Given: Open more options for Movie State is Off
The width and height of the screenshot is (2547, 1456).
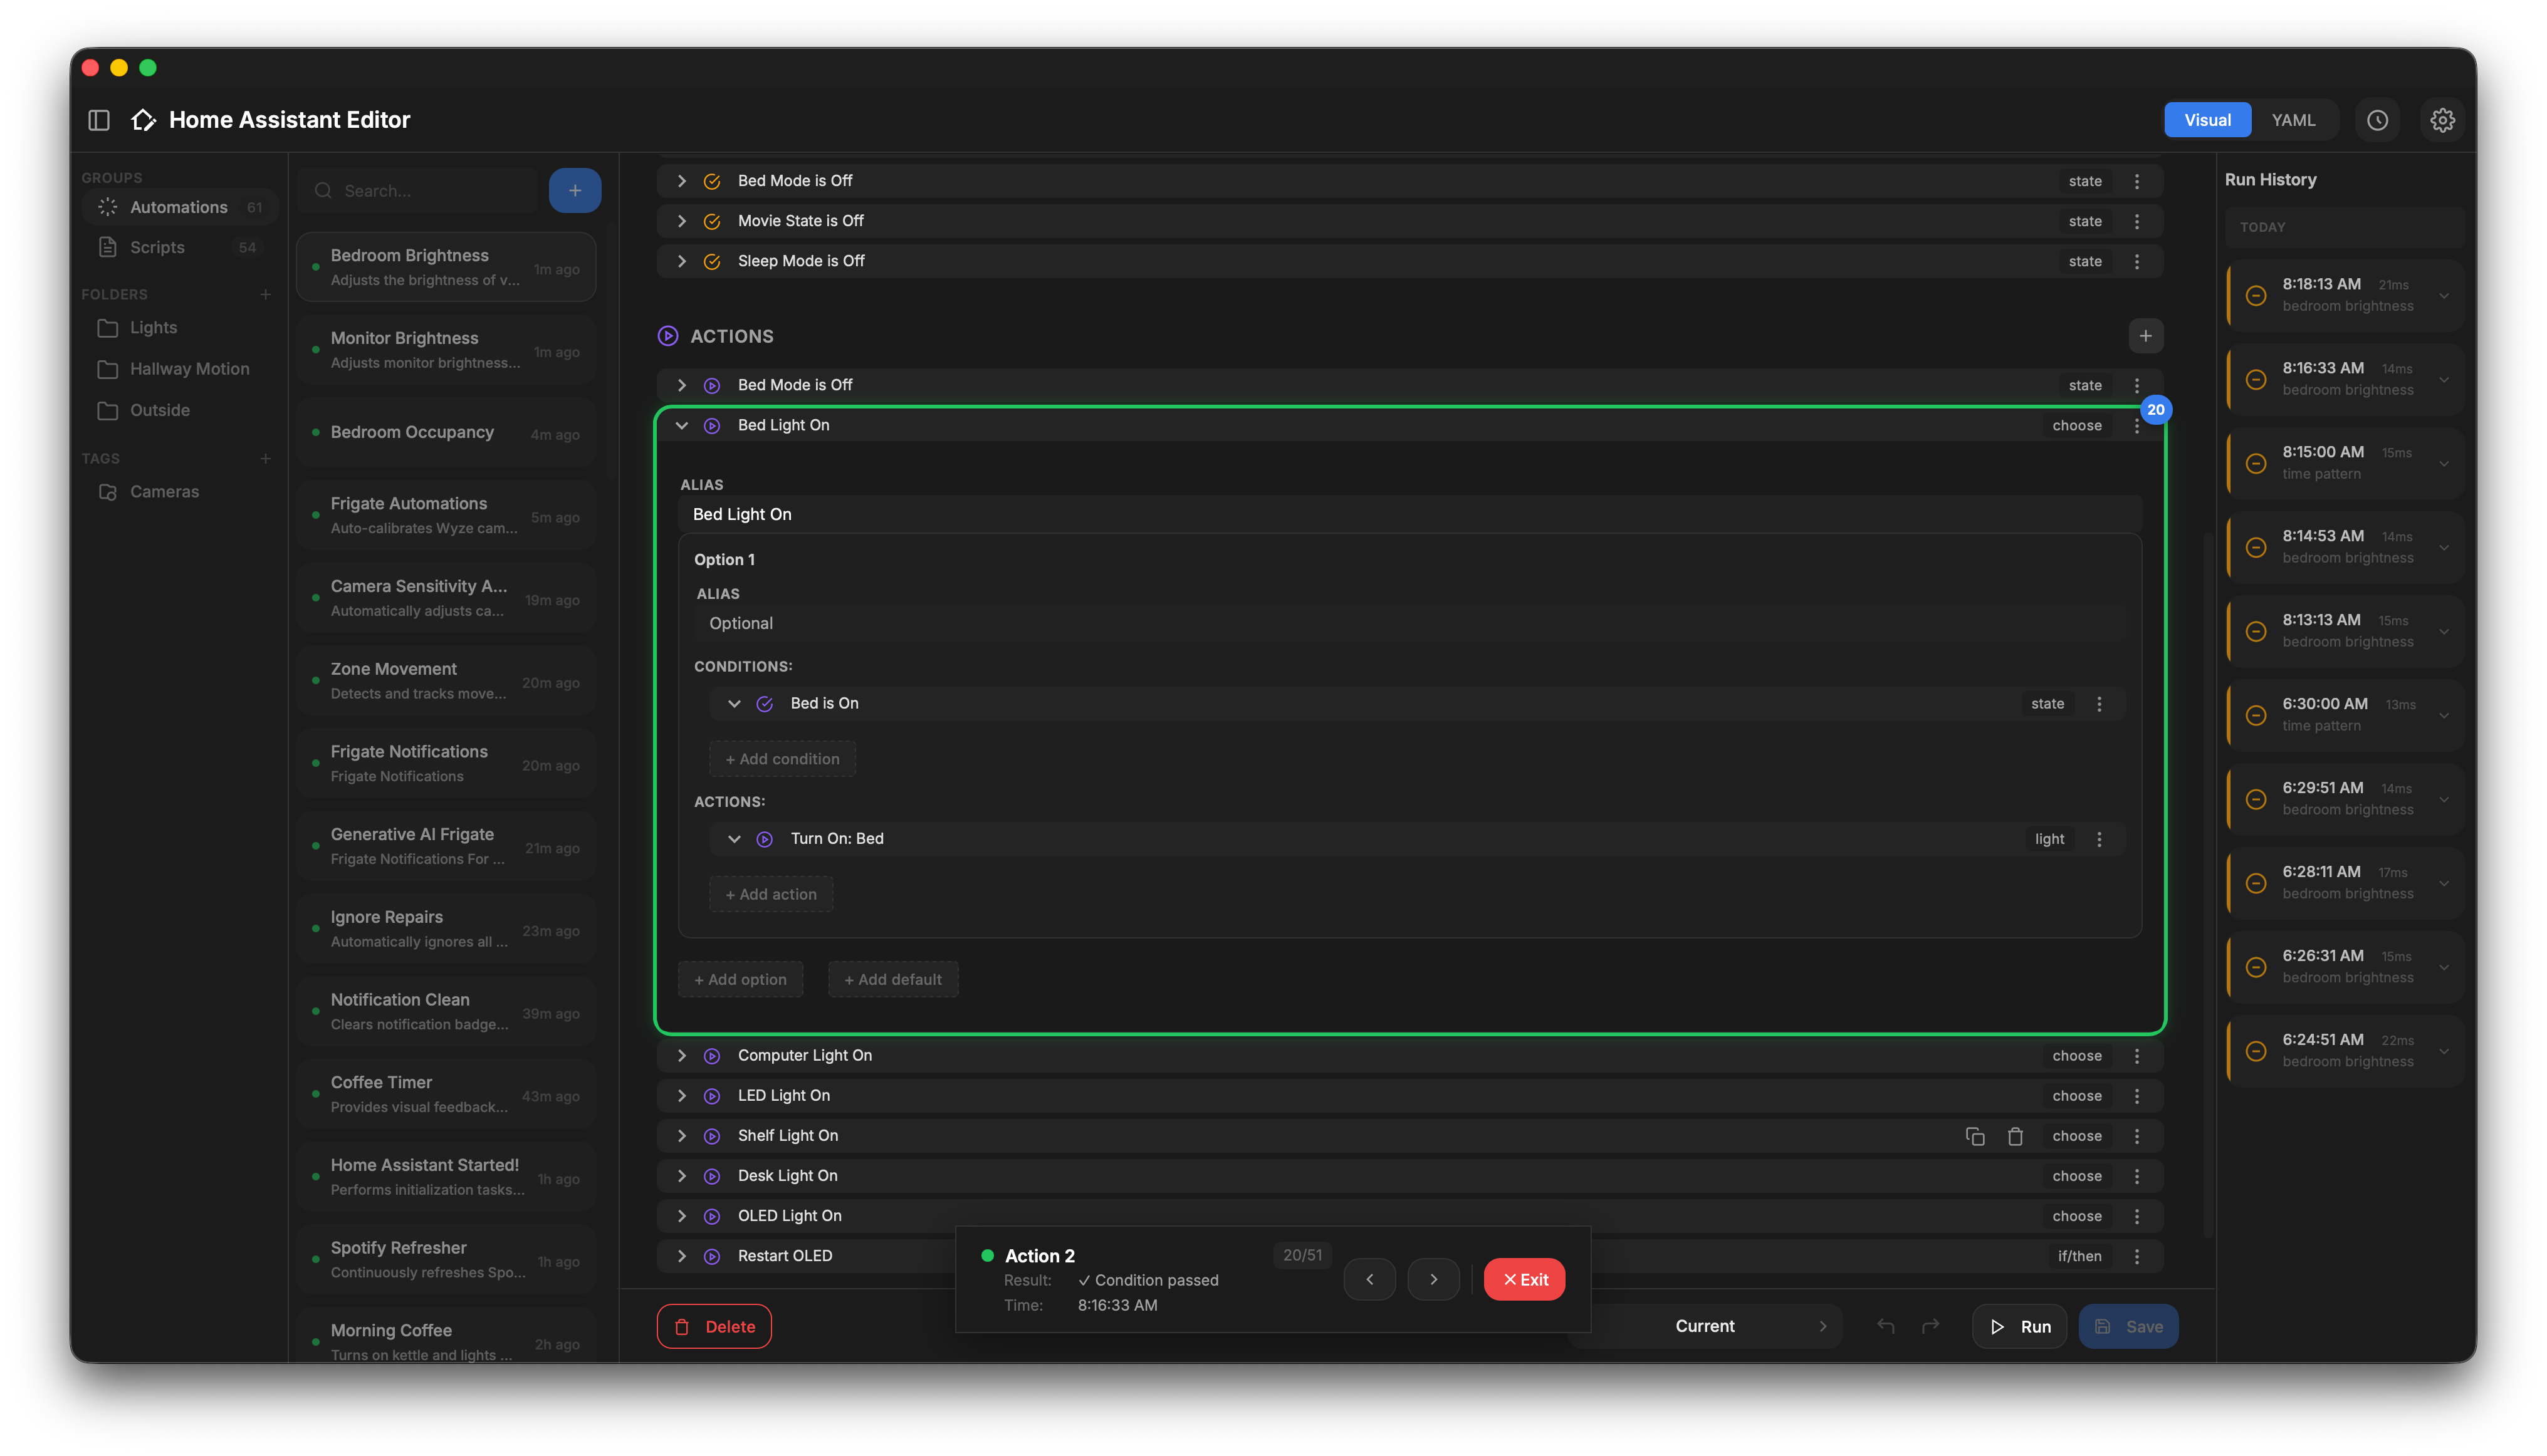Looking at the screenshot, I should coord(2137,221).
